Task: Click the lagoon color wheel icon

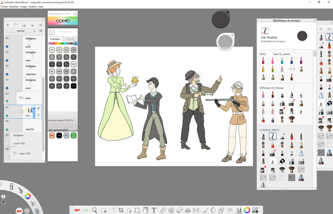Action: [x=27, y=196]
